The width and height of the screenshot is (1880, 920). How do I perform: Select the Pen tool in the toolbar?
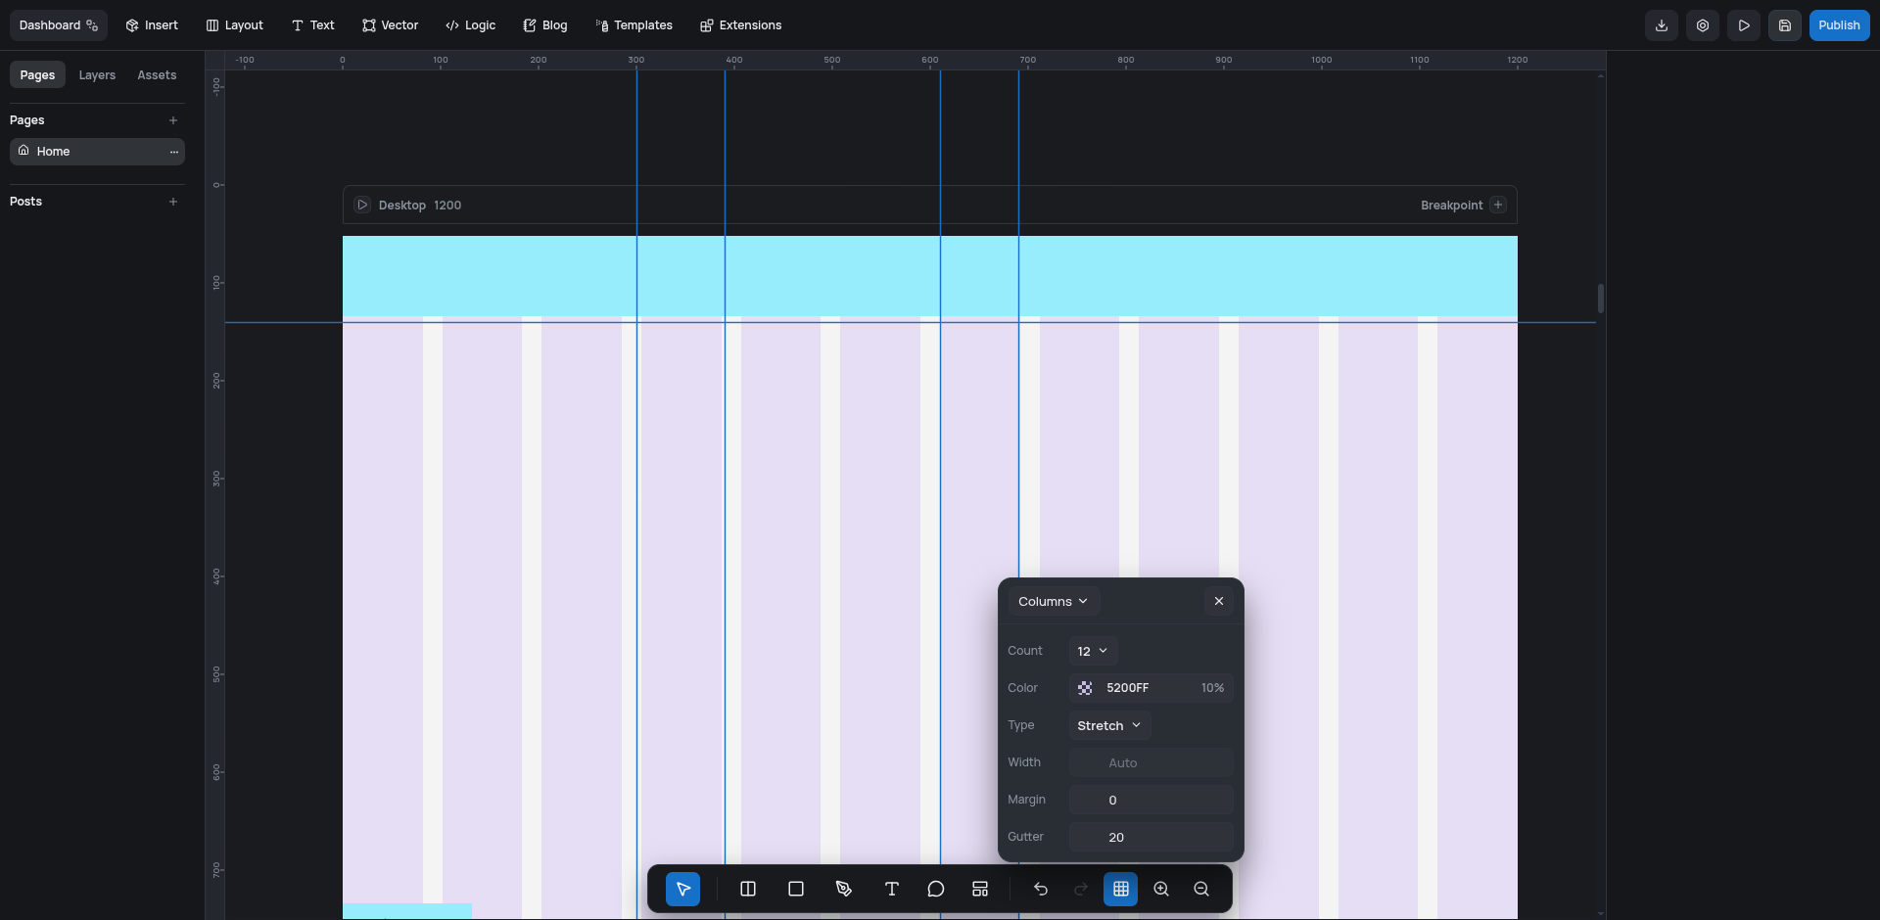[843, 889]
